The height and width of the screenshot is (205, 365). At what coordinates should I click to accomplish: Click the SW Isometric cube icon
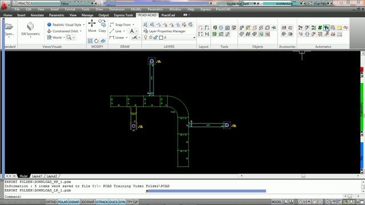[x=30, y=26]
